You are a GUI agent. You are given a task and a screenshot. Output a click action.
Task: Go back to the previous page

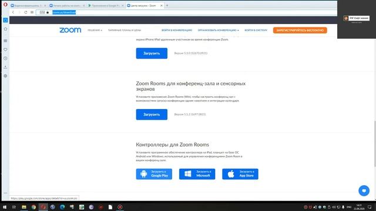point(13,12)
